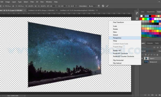Open the 3D menu
Screen dimensions: 161x97
pos(37,2)
